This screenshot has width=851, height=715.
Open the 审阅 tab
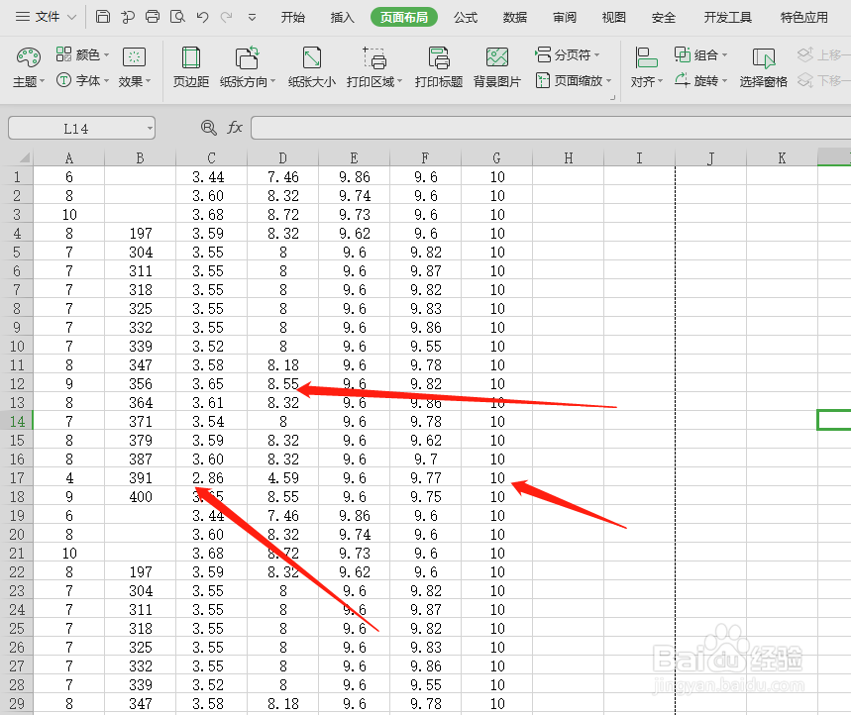coord(565,18)
